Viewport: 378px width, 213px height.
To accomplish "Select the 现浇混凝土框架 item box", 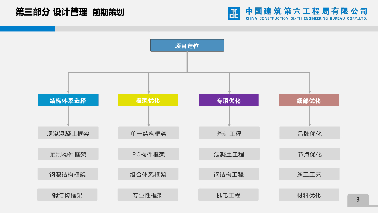I will [x=68, y=133].
